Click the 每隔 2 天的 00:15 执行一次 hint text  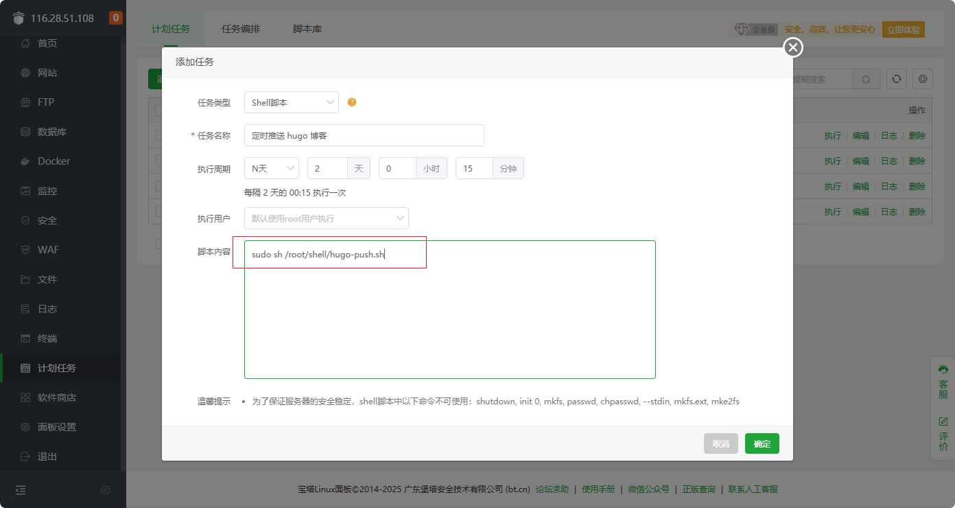(x=295, y=193)
